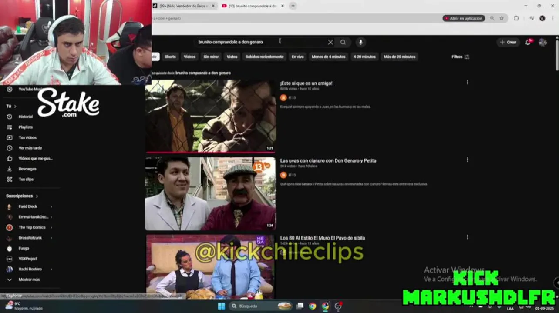Click suggested search brunito comprando a don genaro
559x313 pixels.
203,73
